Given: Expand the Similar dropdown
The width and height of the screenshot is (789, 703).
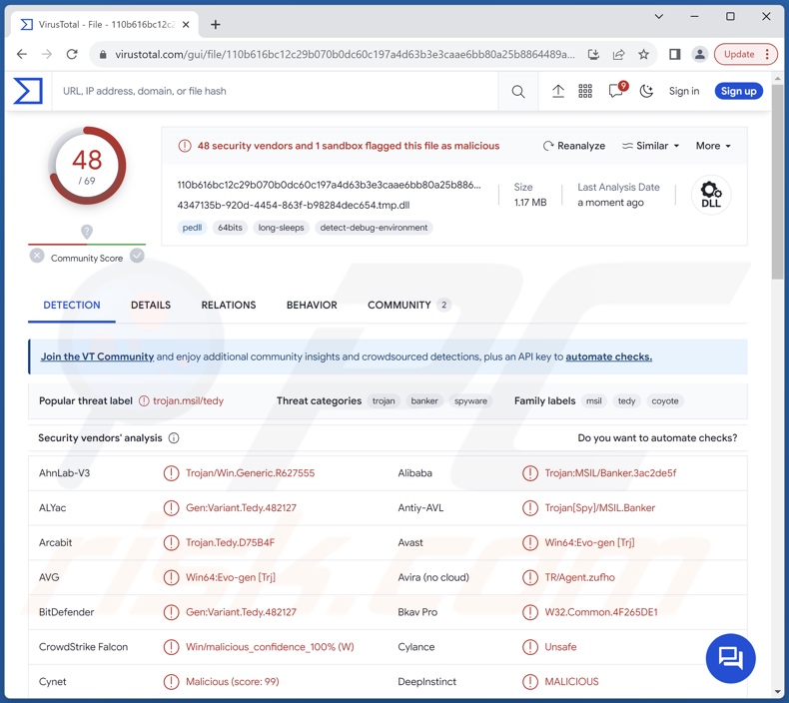Looking at the screenshot, I should (x=650, y=146).
